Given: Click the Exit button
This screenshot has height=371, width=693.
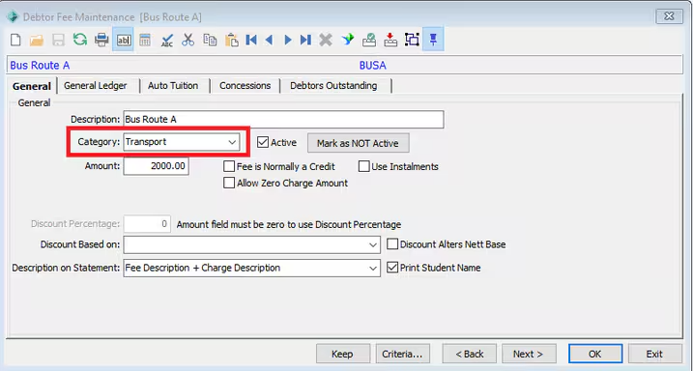Looking at the screenshot, I should tap(654, 354).
